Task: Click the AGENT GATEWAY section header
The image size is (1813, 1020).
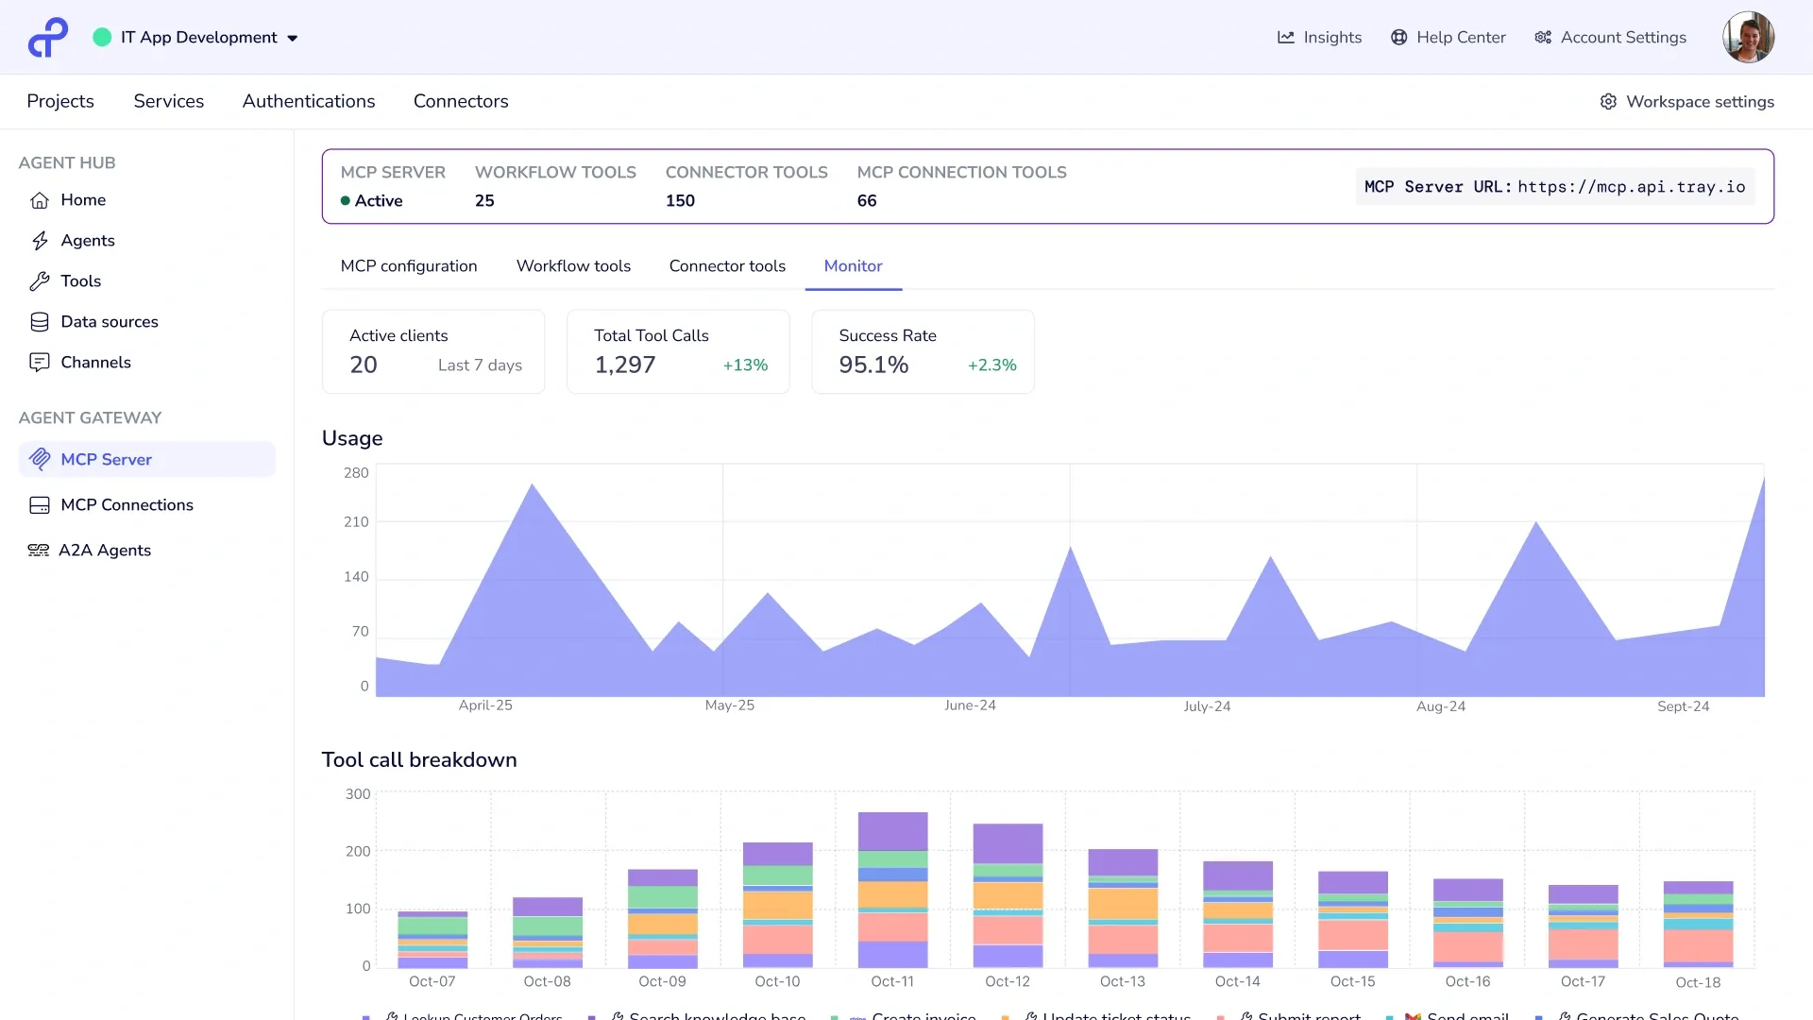Action: [90, 418]
